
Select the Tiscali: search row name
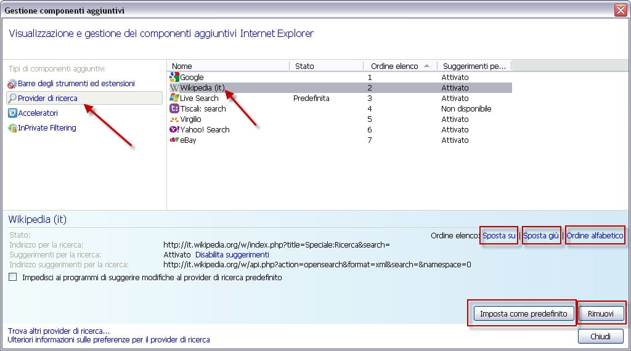(x=203, y=108)
